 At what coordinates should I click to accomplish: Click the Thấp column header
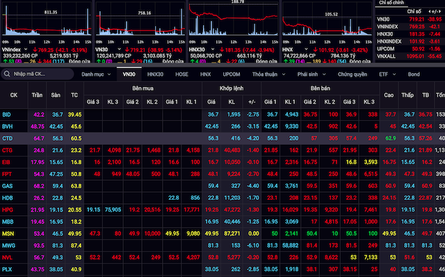click(407, 95)
